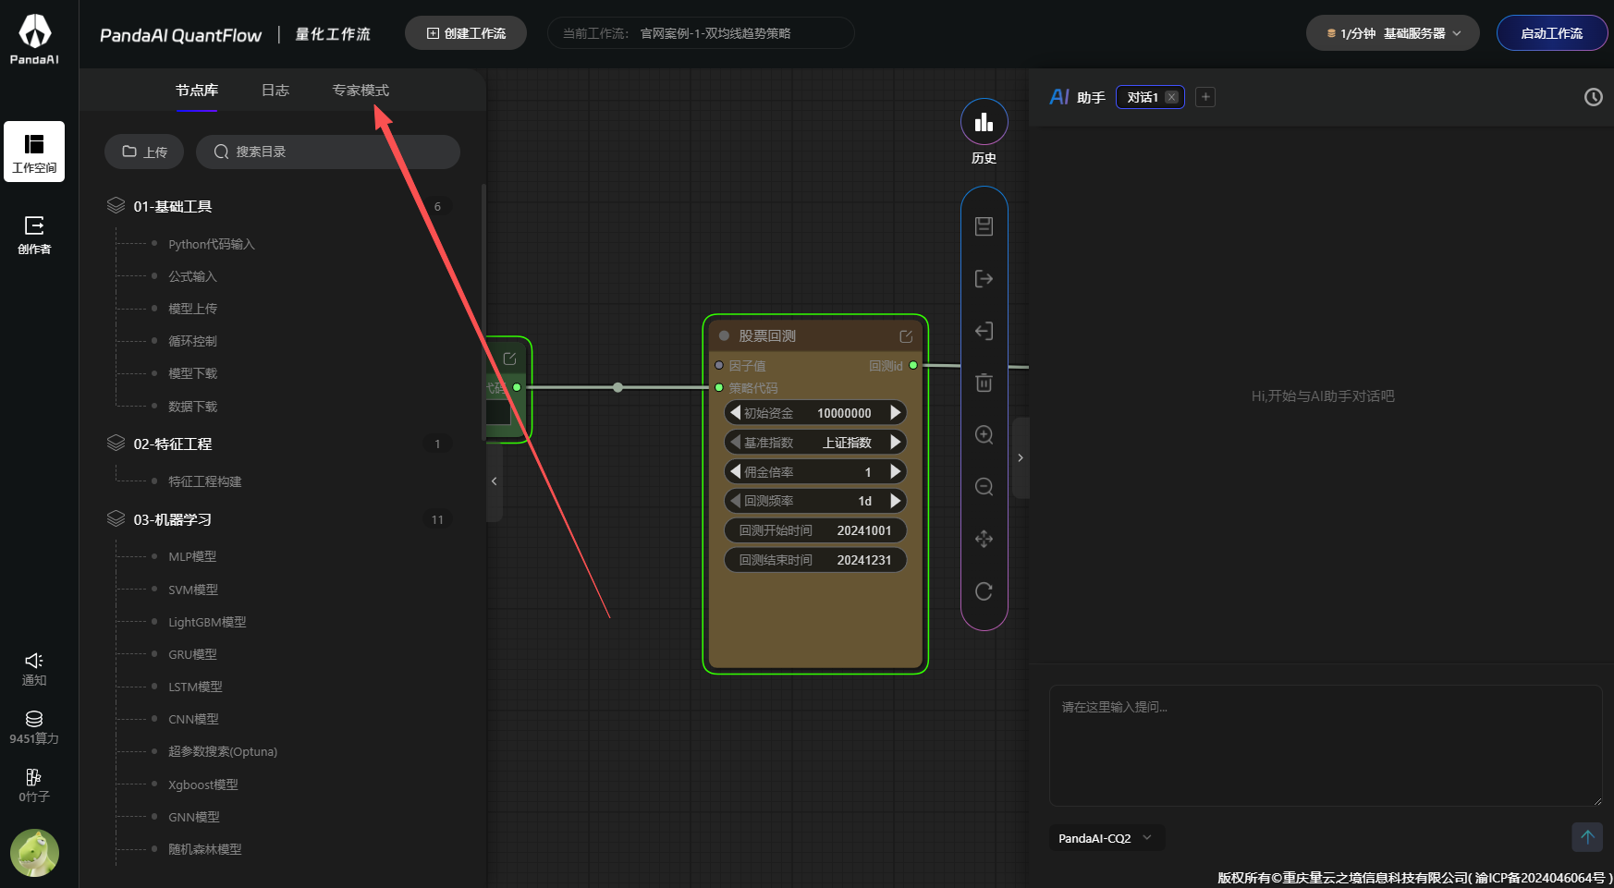1614x888 pixels.
Task: Click the 0竹子 bamboo balance icon
Action: tap(34, 785)
